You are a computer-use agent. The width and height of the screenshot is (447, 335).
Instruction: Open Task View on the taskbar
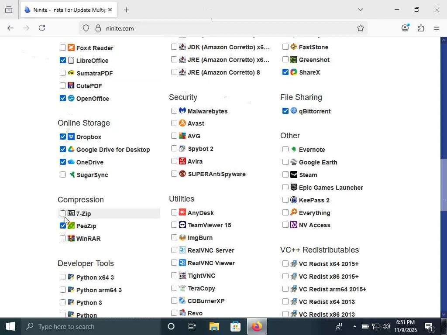(x=192, y=326)
